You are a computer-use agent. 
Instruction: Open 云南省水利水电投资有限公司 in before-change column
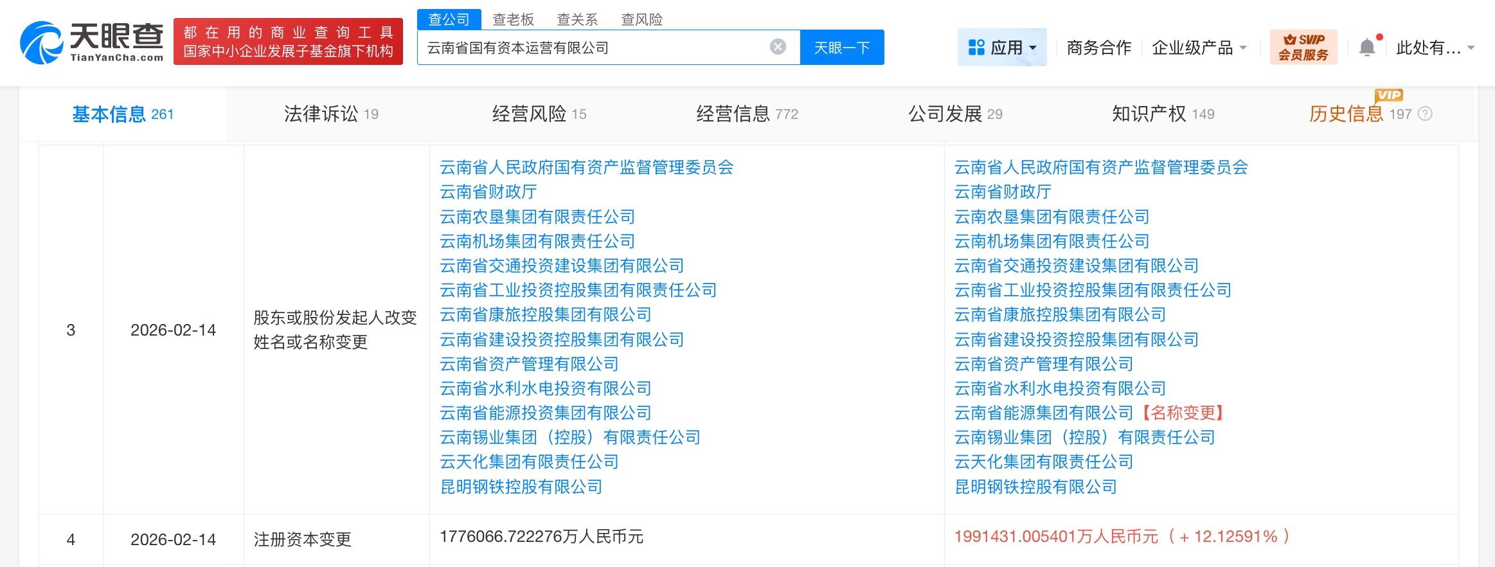546,388
